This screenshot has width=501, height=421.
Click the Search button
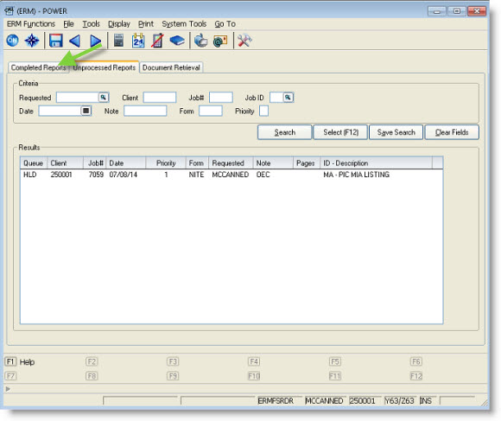point(285,132)
